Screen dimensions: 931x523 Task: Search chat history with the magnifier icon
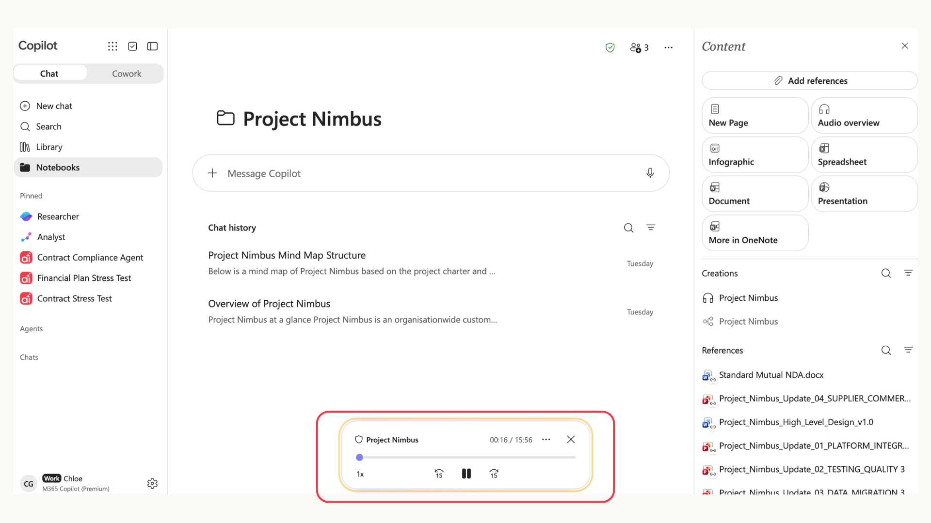[628, 228]
